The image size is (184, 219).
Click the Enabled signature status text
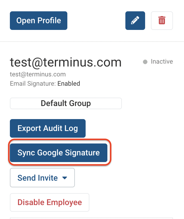coord(69,84)
